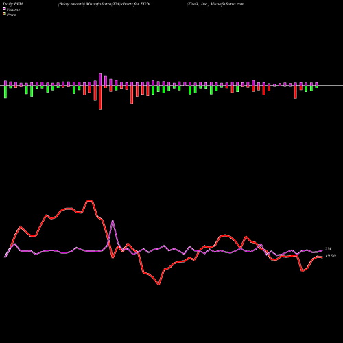
Task: Click the 'Price' legend label
Action: tap(11, 15)
